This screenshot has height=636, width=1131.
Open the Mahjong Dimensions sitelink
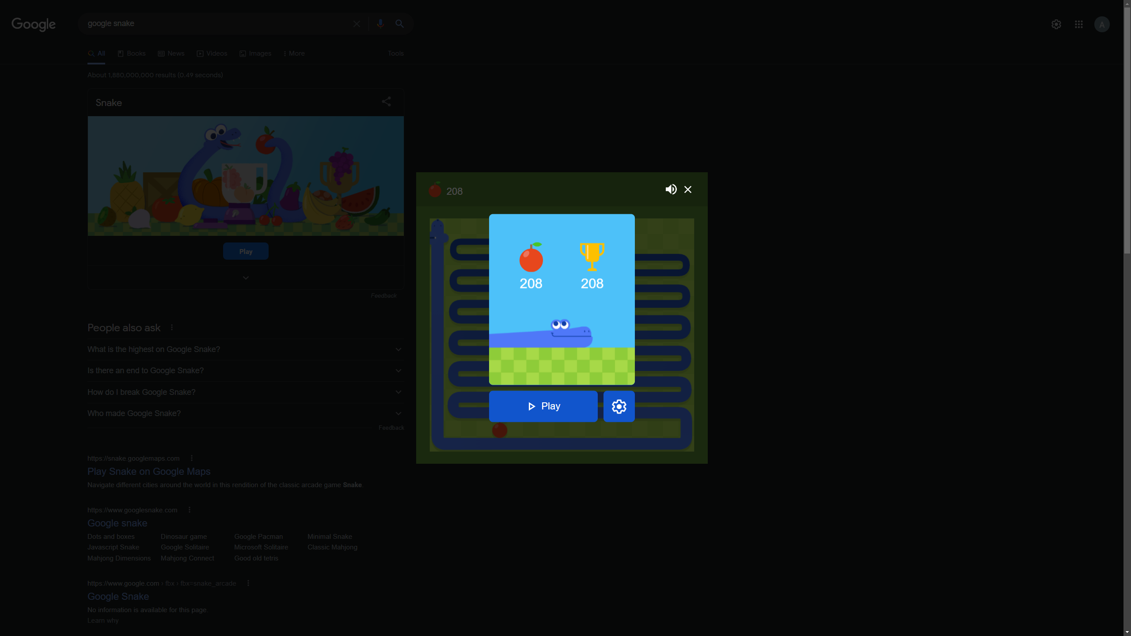(x=119, y=558)
